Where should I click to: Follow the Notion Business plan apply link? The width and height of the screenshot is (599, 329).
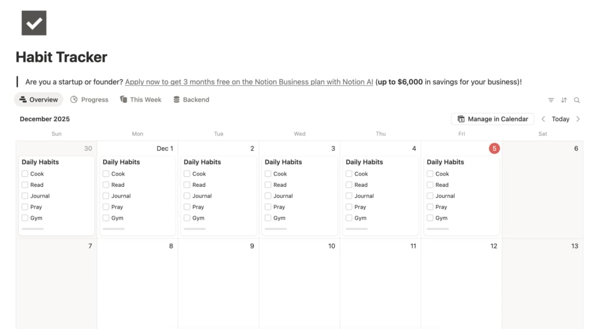[x=249, y=82]
